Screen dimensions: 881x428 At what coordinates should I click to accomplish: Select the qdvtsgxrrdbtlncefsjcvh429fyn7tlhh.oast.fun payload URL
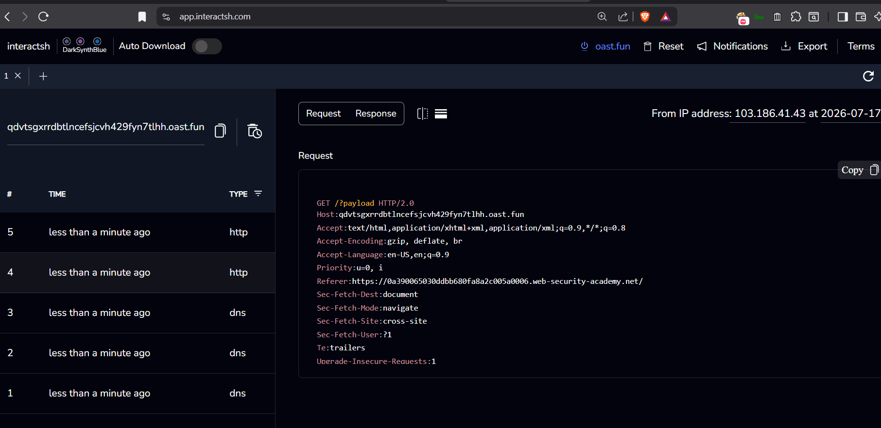105,127
